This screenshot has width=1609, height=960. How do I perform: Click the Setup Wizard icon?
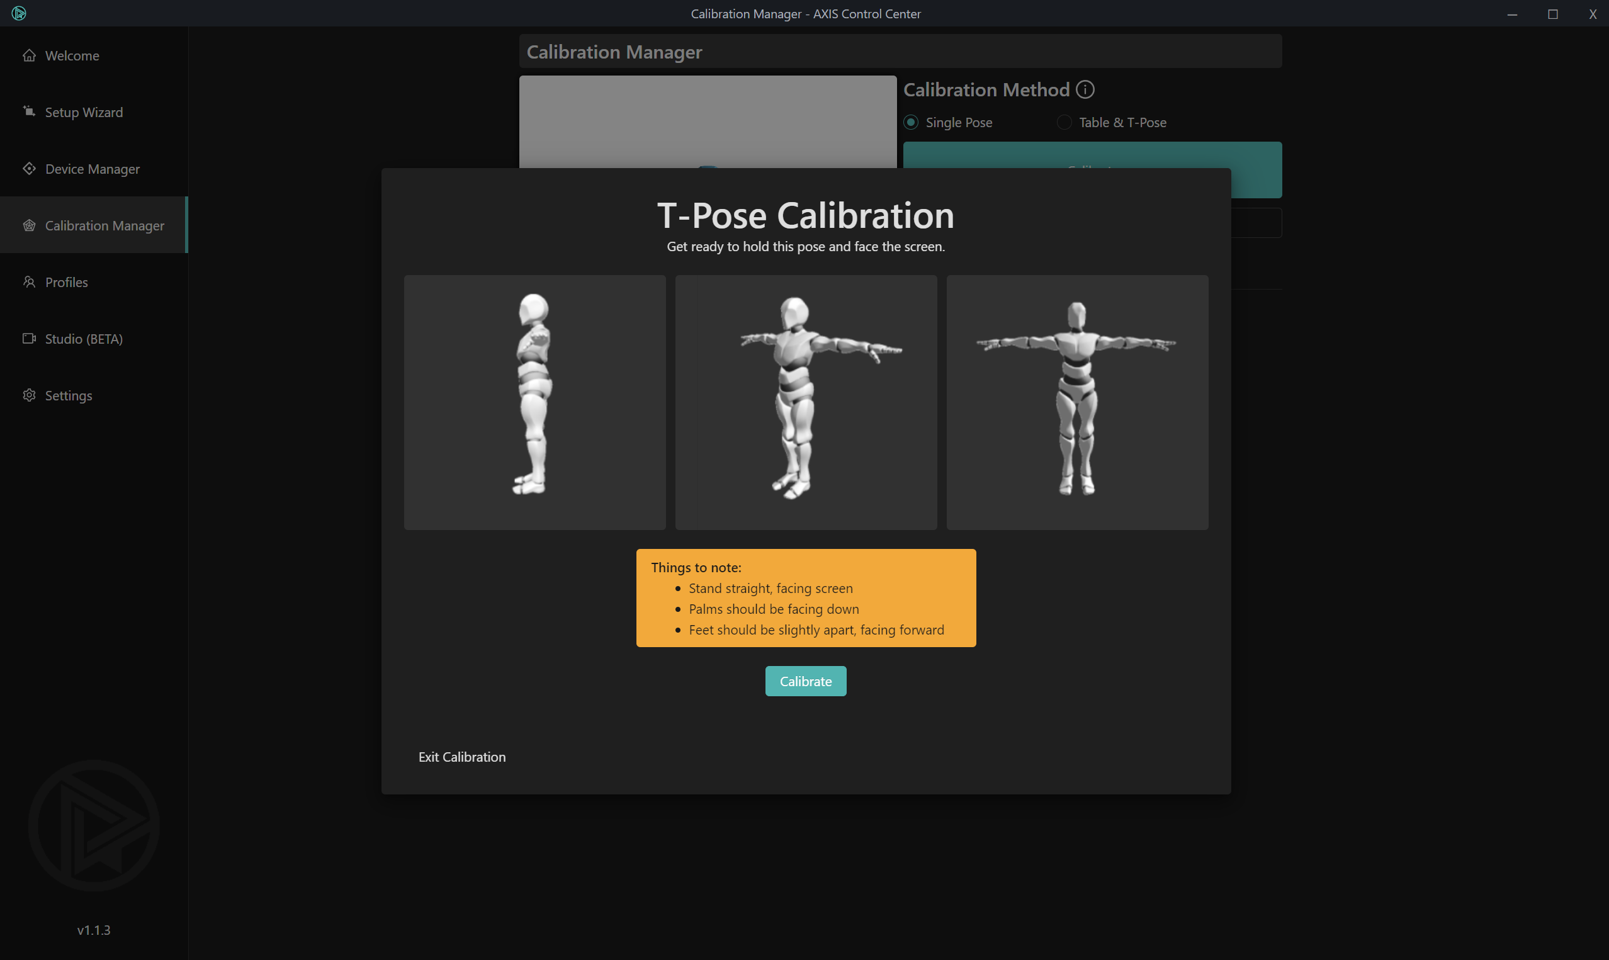(x=29, y=112)
